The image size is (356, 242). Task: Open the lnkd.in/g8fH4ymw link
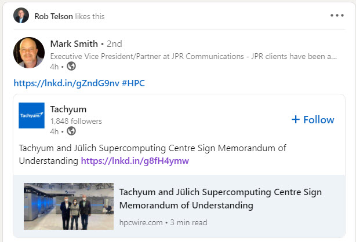(x=135, y=160)
